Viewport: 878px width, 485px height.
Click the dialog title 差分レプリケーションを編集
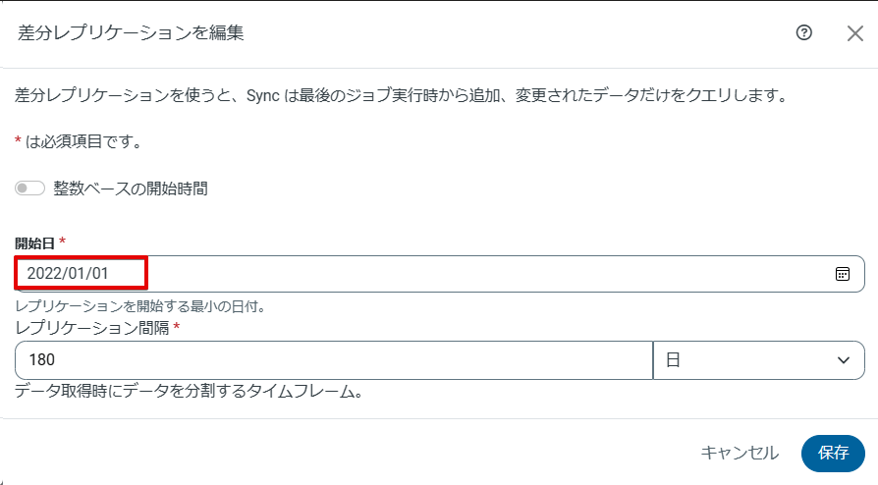click(131, 33)
